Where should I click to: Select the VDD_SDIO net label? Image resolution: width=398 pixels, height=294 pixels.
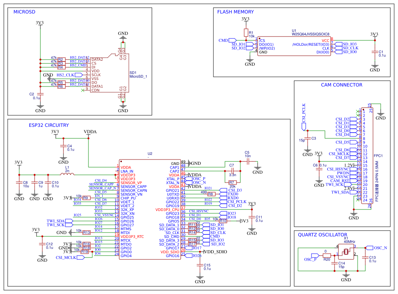216,252
